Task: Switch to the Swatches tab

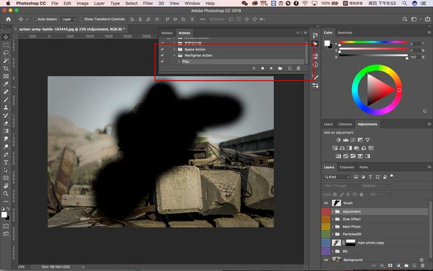Action: (345, 33)
